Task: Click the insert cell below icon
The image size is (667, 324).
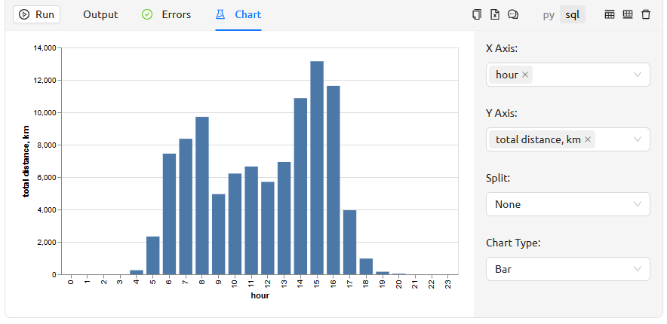Action: pyautogui.click(x=627, y=14)
